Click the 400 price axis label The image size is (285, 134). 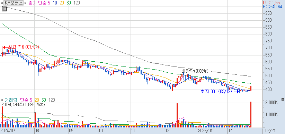269,90
